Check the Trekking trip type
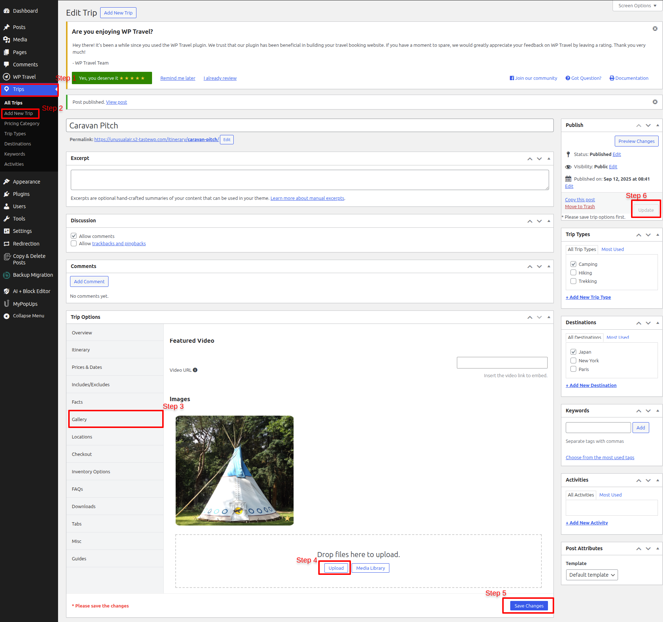663x622 pixels. (573, 281)
